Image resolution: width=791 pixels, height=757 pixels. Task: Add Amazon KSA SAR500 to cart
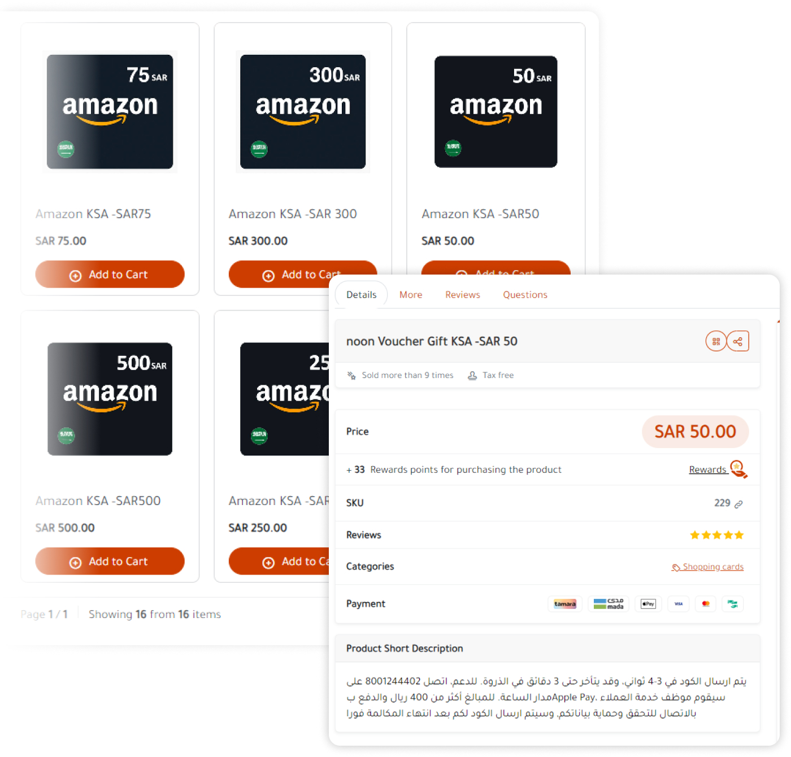(x=110, y=562)
